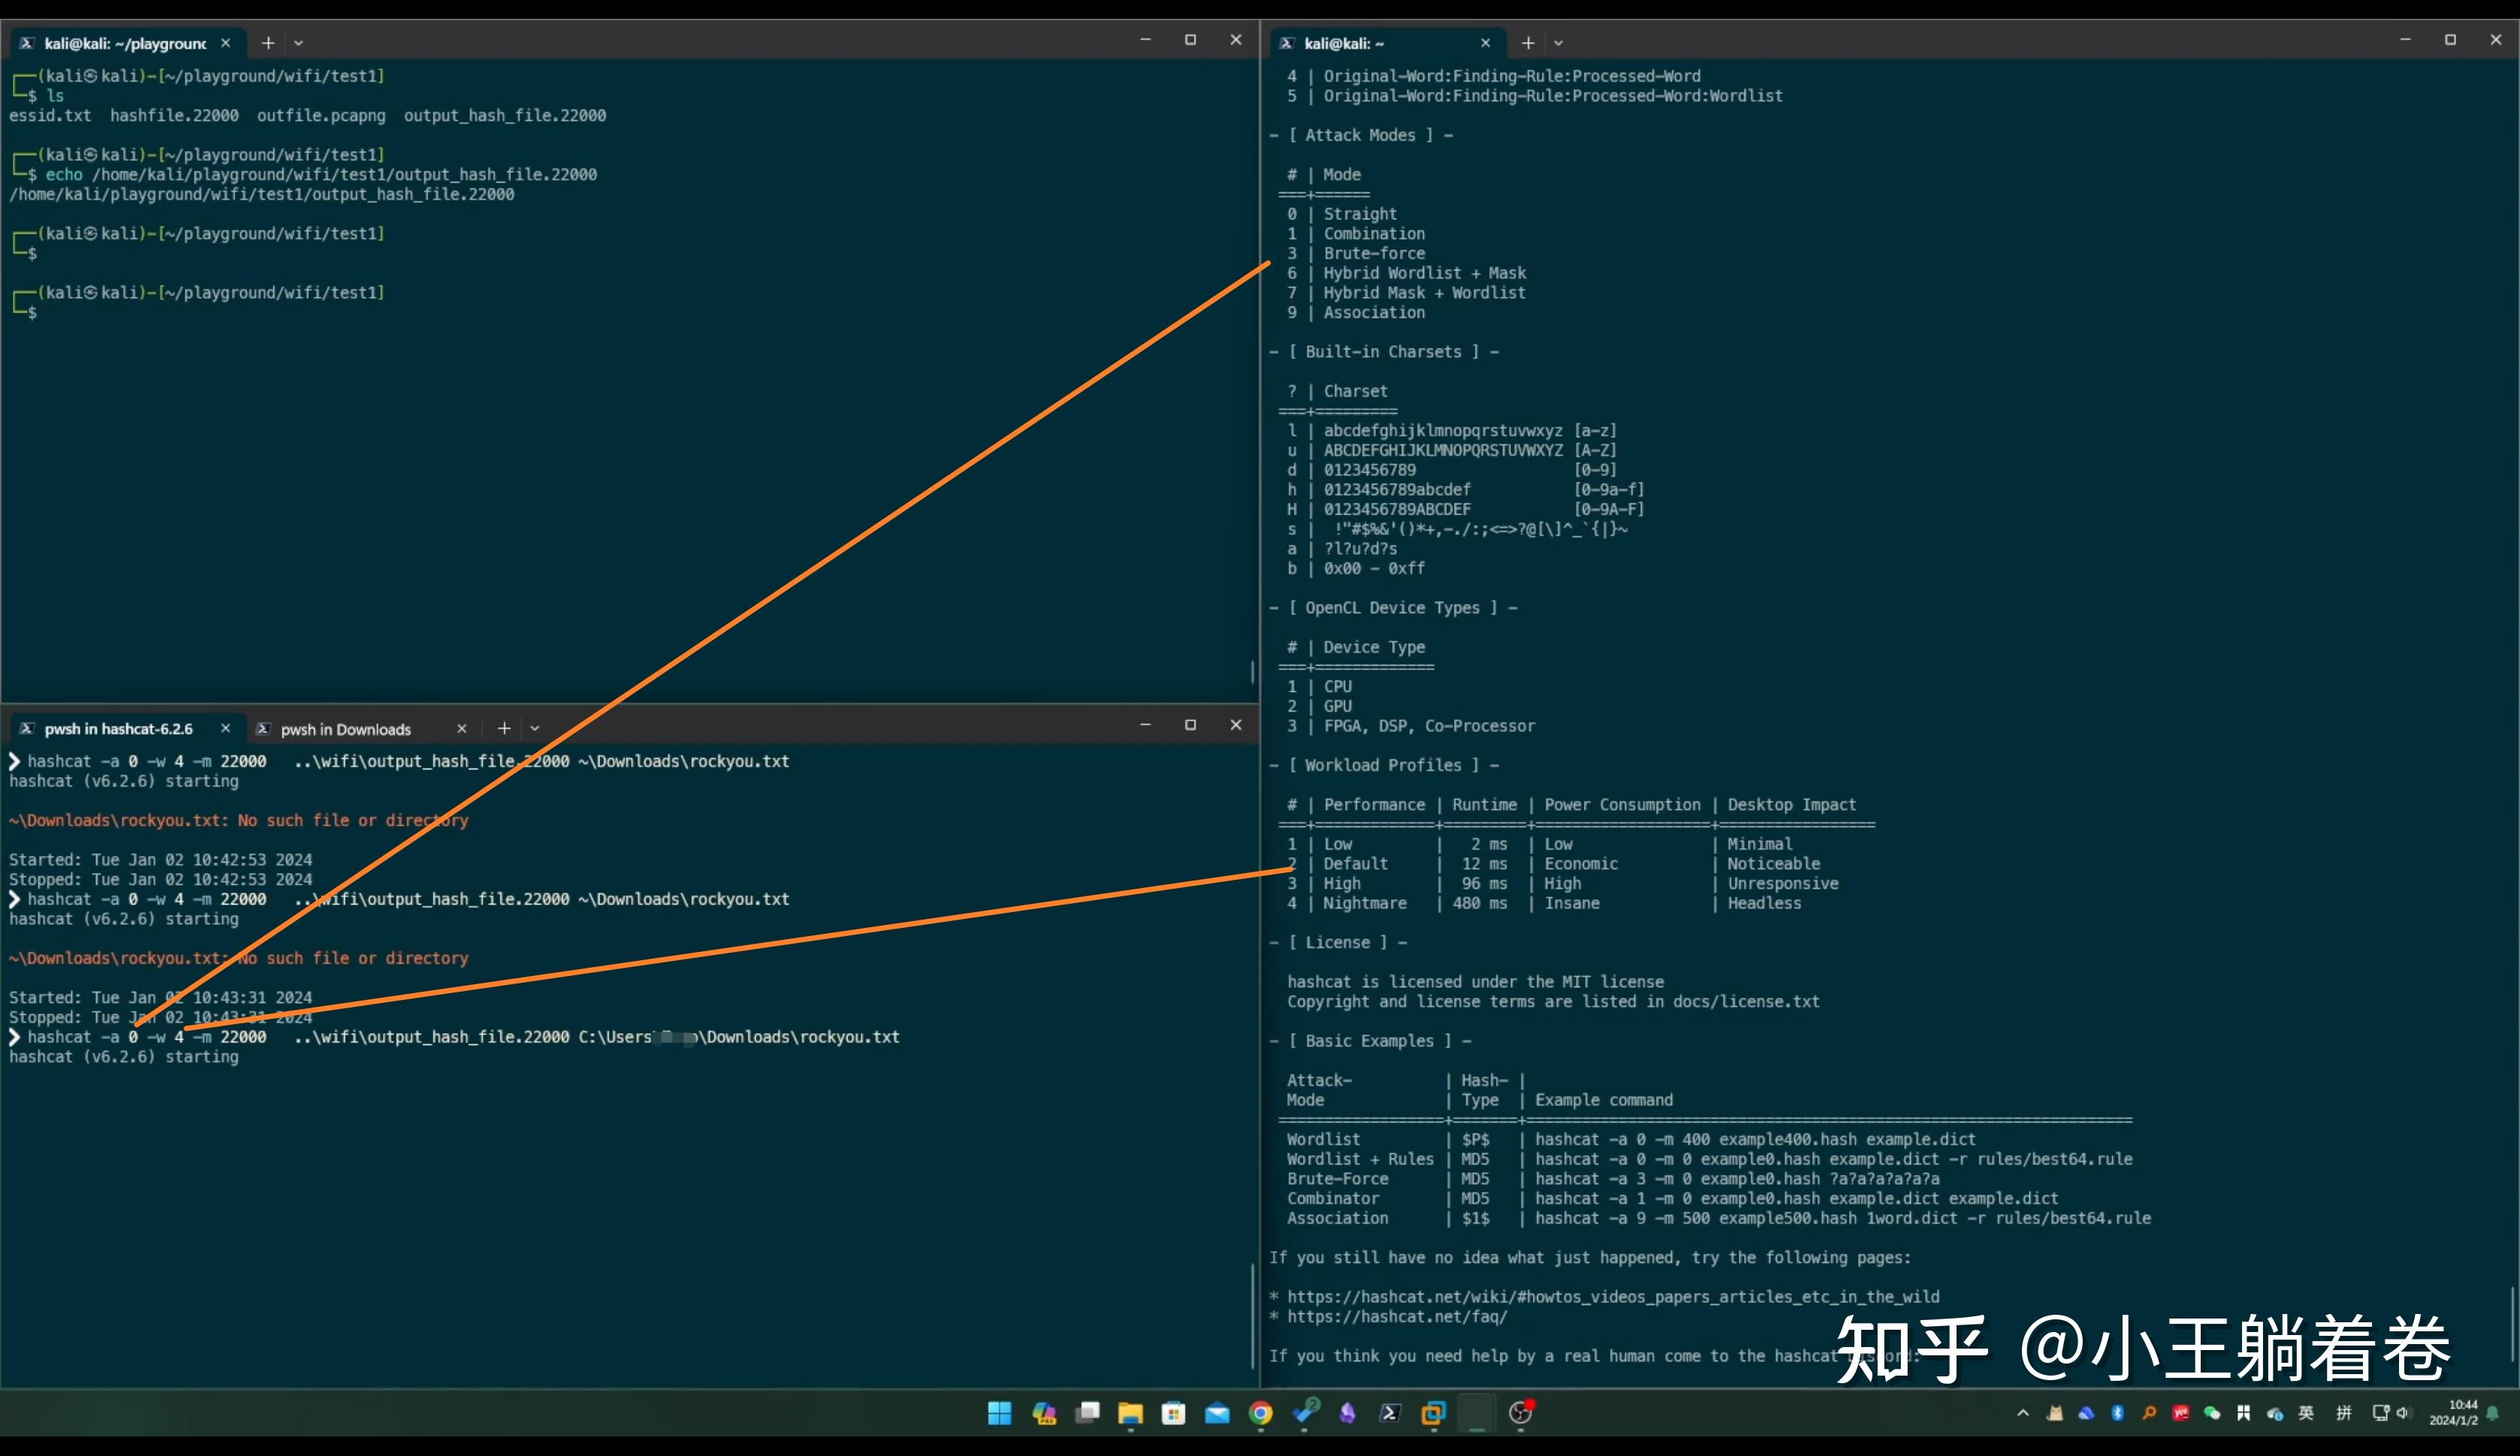Toggle the 英 input language indicator

[x=2306, y=1413]
